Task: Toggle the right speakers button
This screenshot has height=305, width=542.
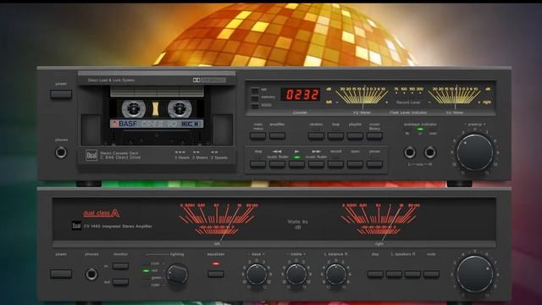Action: 412,274
